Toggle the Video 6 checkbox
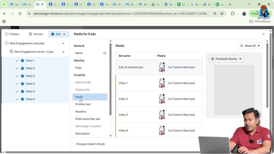 pyautogui.click(x=17, y=99)
